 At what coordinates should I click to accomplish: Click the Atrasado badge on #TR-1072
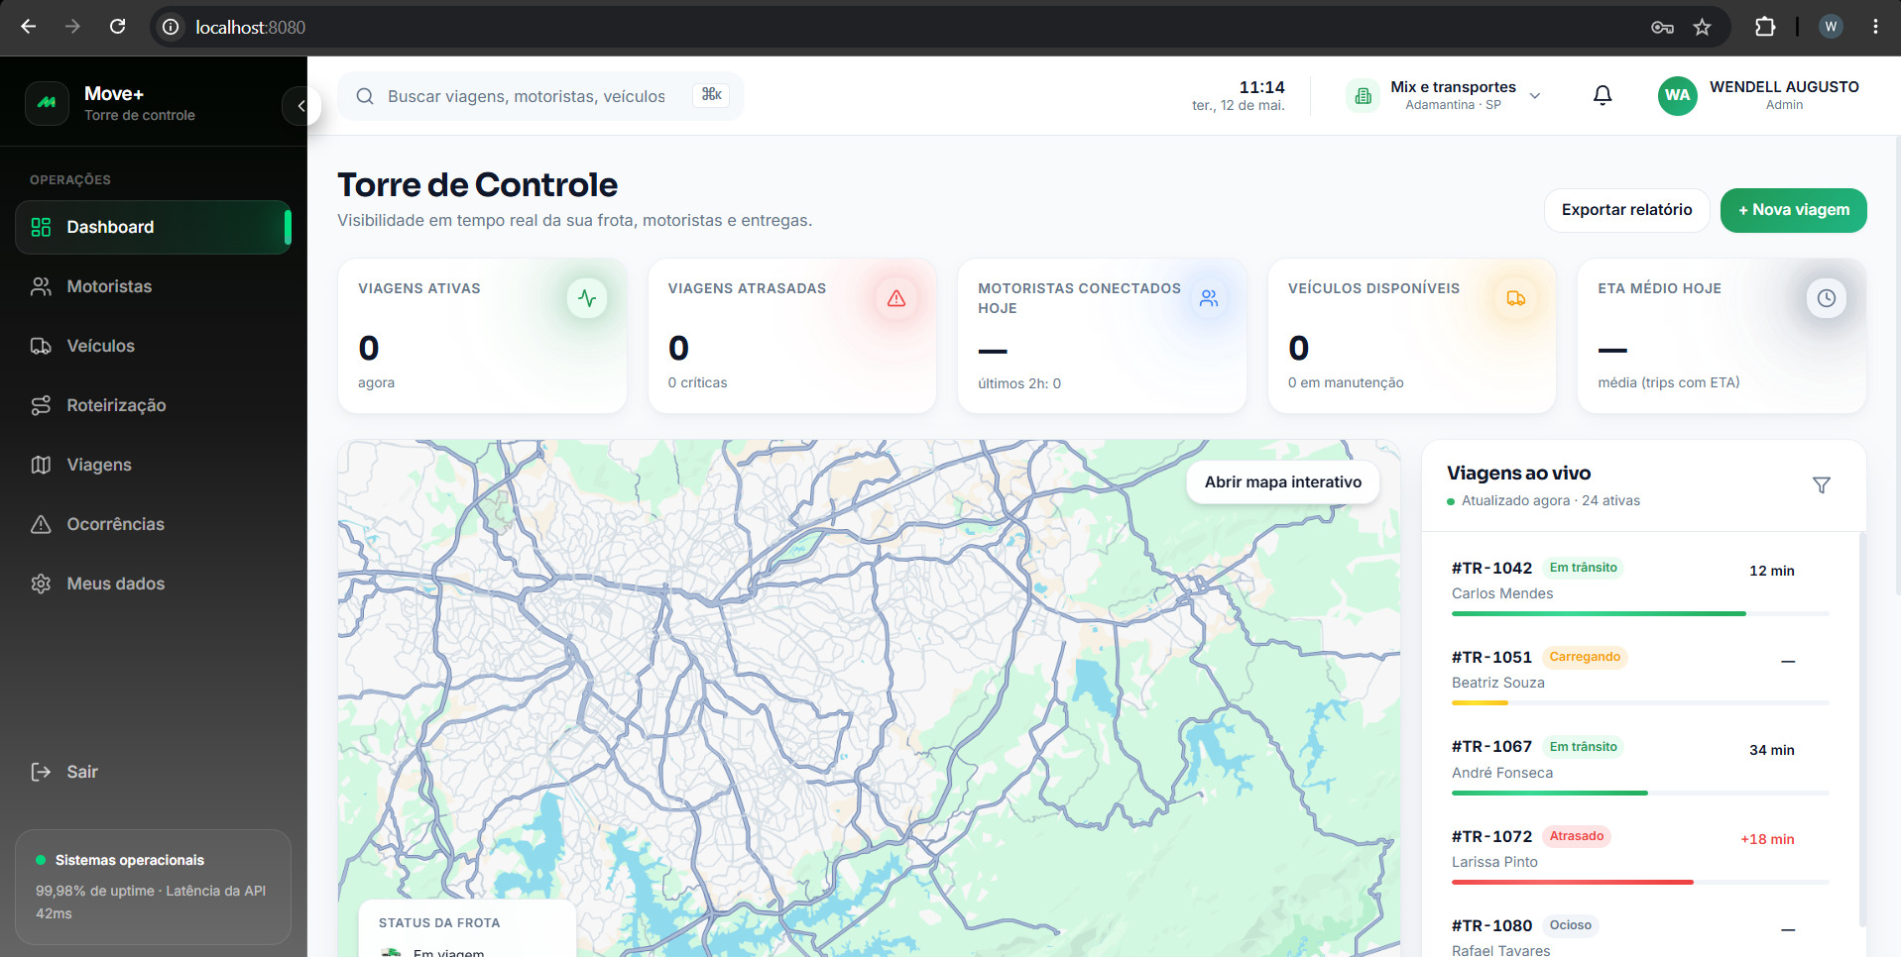(x=1577, y=836)
